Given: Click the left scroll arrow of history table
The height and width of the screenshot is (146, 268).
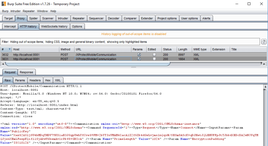Looking at the screenshot, I should click(3, 63).
